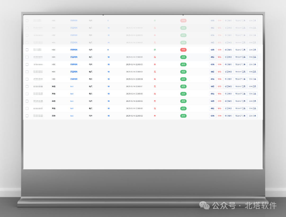Open TELNET工具 in the H3C row timed 22:00:04
This screenshot has height=217, width=286.
pyautogui.click(x=240, y=79)
